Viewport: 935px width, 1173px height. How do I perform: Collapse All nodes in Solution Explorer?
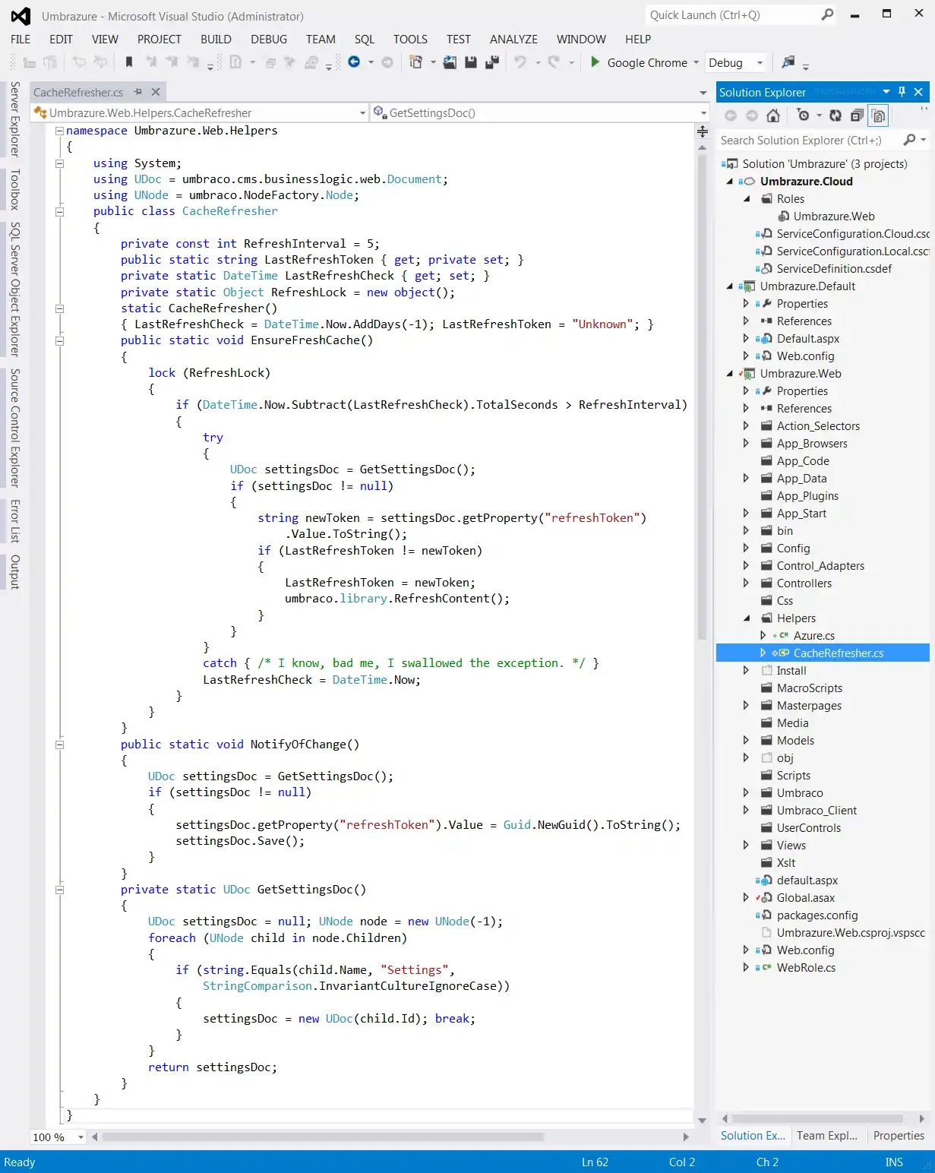857,115
